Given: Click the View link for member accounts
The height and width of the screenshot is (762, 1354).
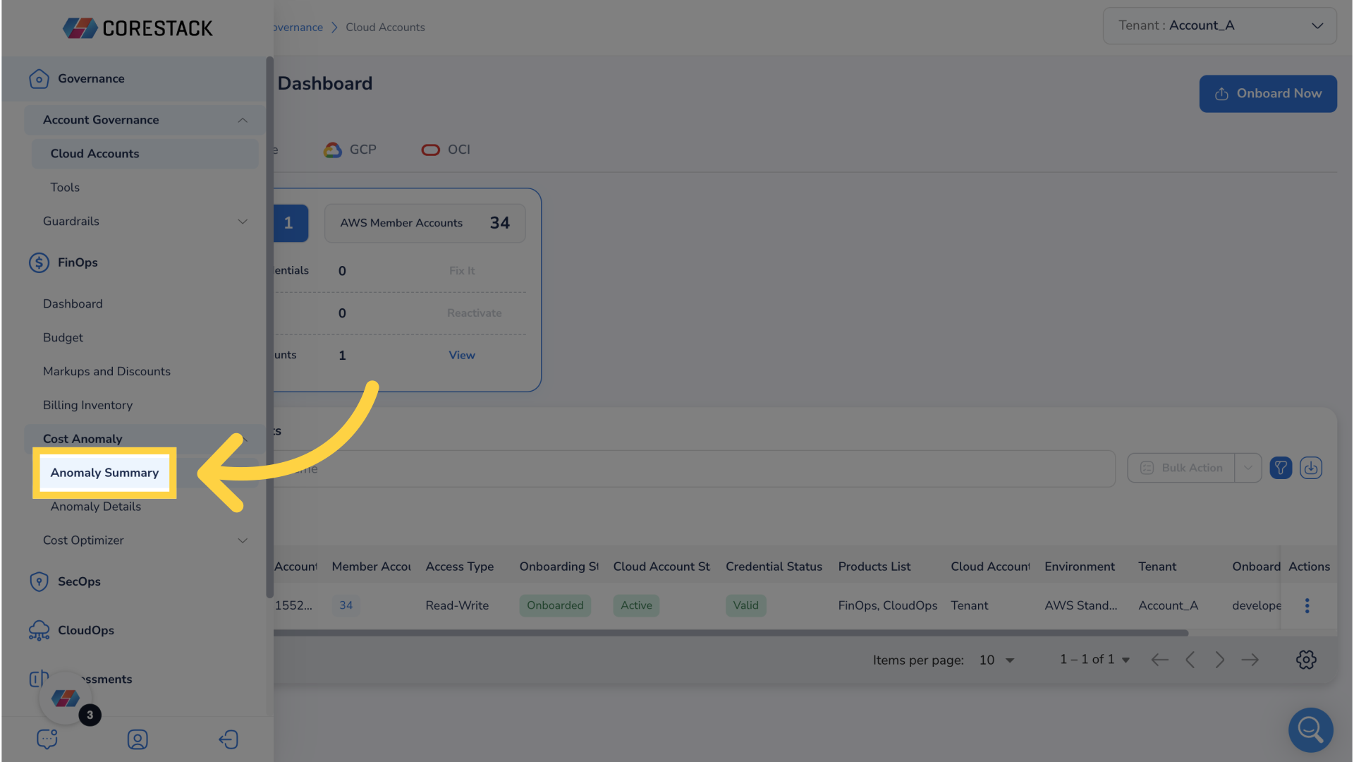Looking at the screenshot, I should (462, 355).
